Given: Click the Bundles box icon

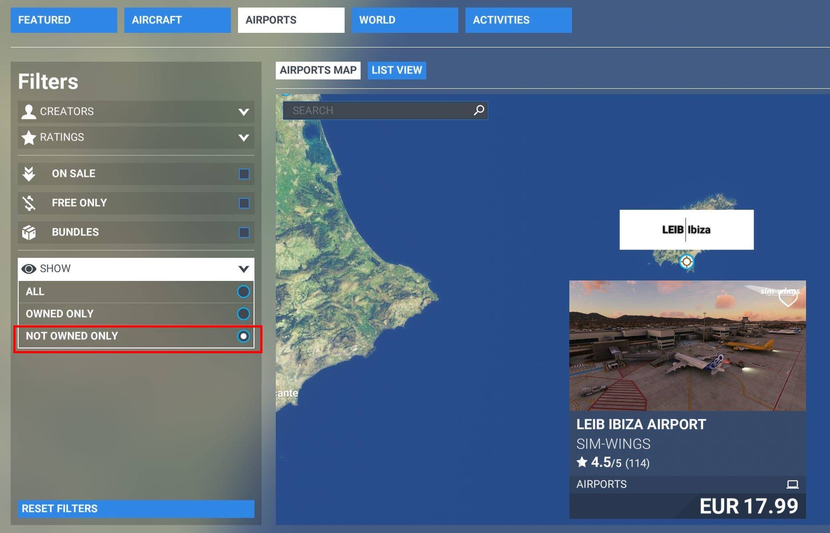Looking at the screenshot, I should 29,232.
